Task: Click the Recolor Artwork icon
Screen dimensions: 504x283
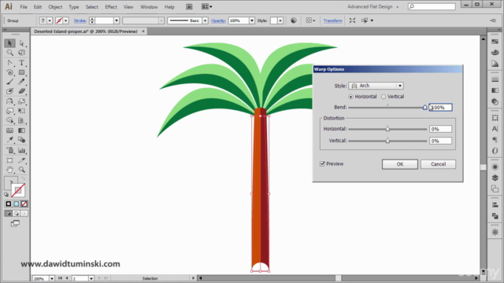Action: (x=294, y=20)
